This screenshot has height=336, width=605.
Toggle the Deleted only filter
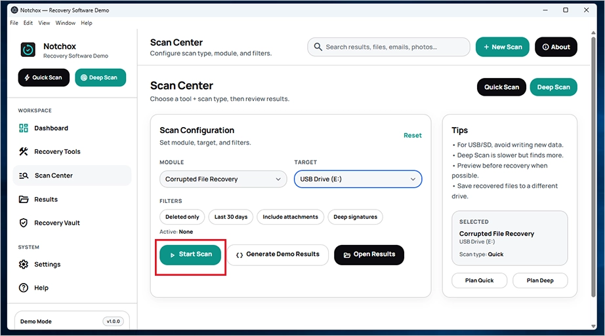[182, 217]
